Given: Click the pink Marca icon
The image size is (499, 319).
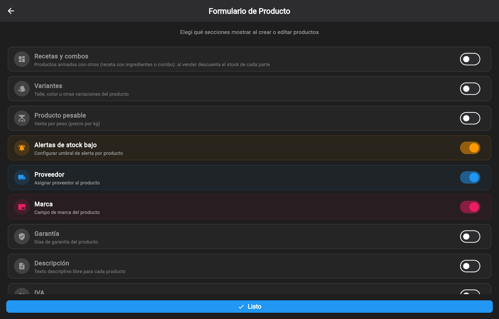Looking at the screenshot, I should tap(22, 207).
